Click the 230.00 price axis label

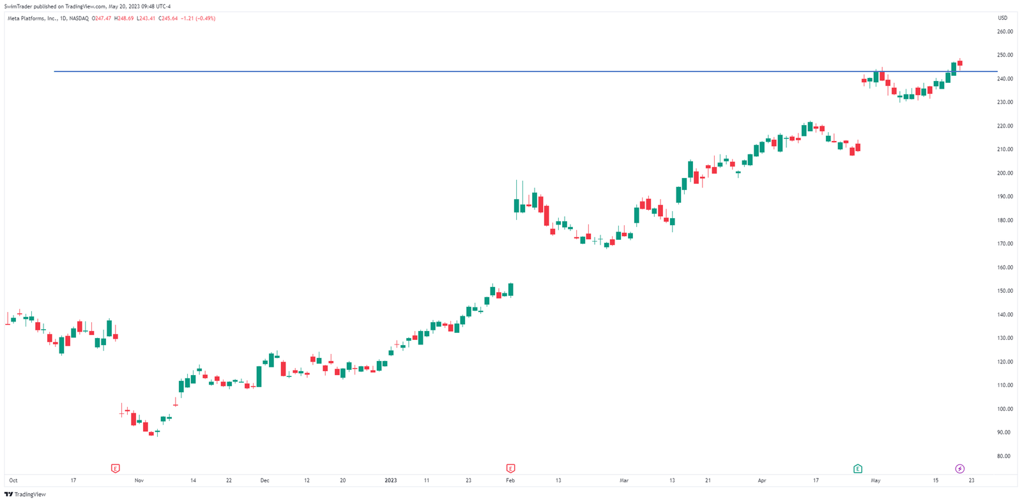click(1005, 102)
